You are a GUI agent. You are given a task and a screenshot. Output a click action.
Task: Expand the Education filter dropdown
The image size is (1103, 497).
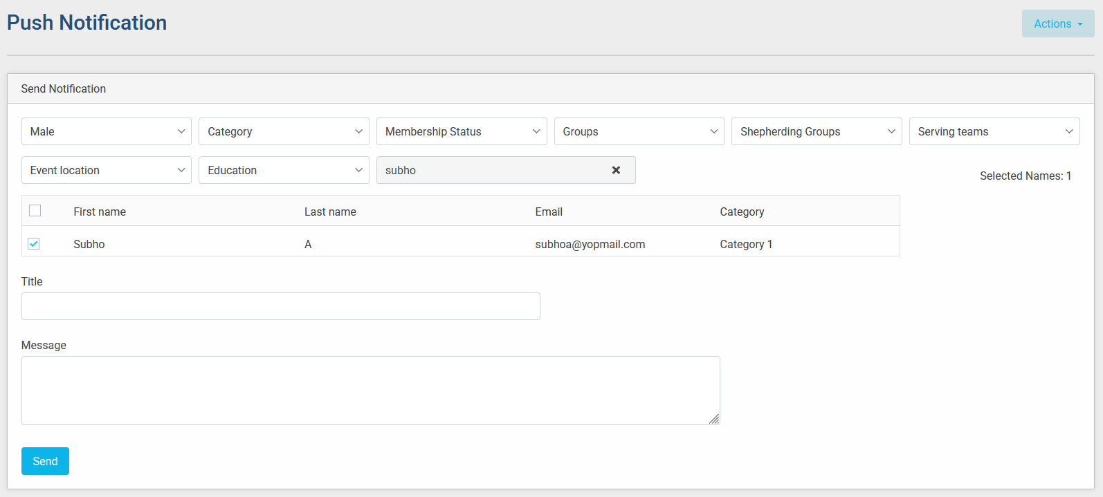(x=284, y=170)
